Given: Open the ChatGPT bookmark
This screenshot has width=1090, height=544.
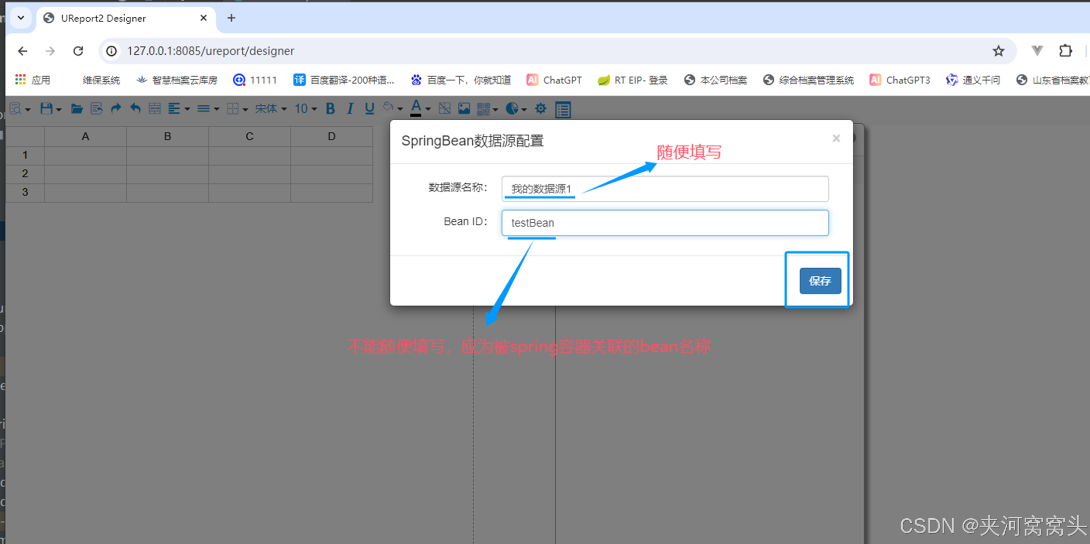Looking at the screenshot, I should [x=554, y=80].
